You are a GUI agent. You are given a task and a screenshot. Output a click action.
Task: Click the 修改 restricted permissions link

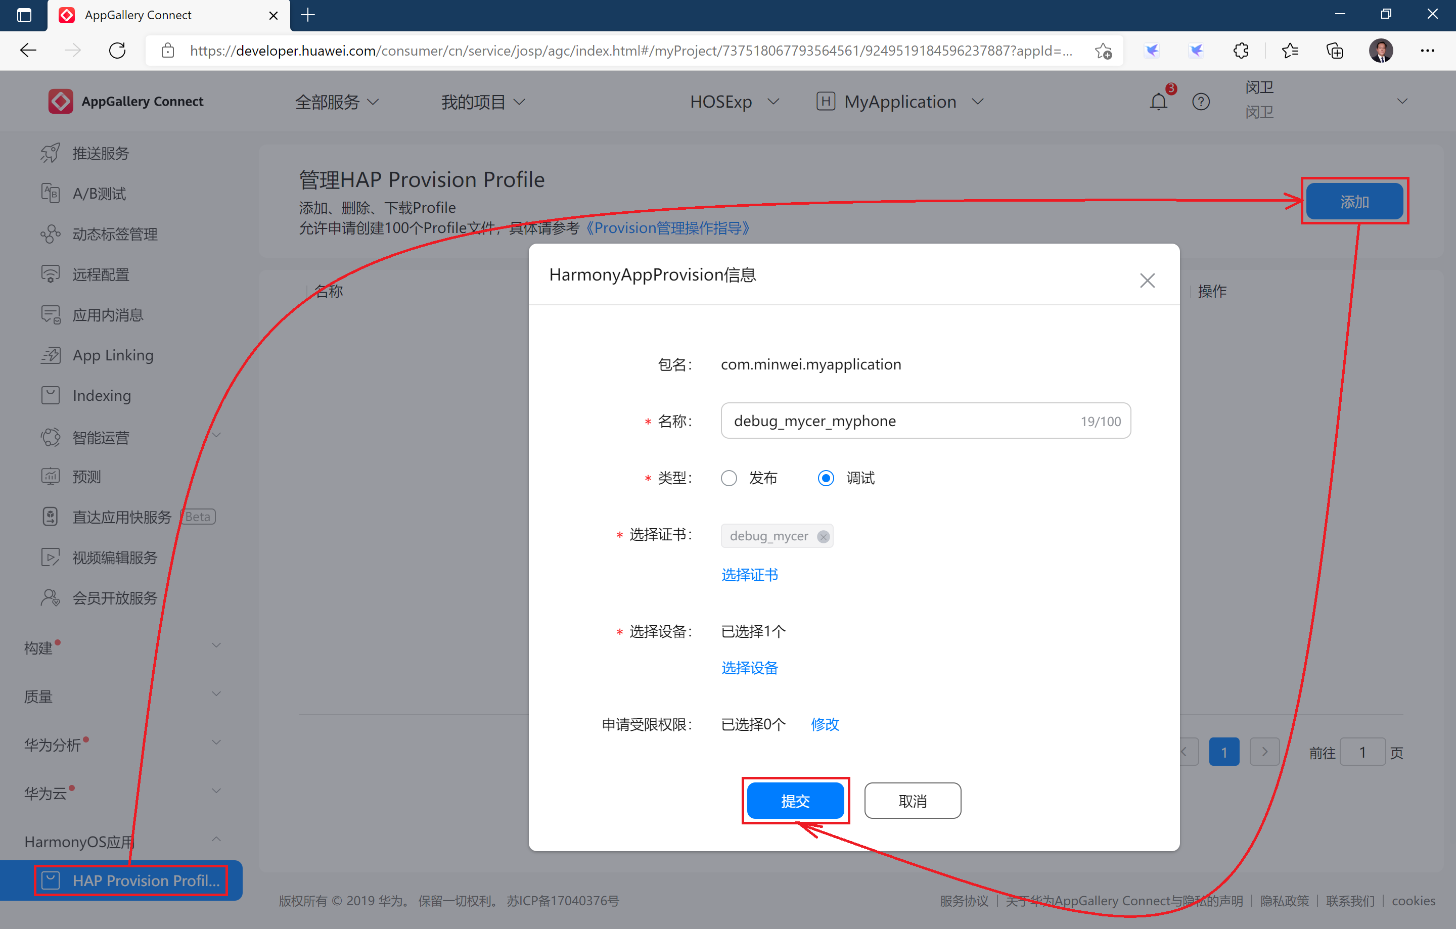(825, 724)
